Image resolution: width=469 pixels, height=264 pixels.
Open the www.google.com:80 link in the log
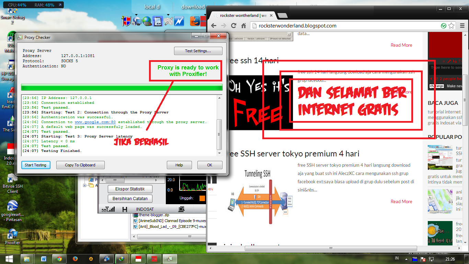point(95,122)
